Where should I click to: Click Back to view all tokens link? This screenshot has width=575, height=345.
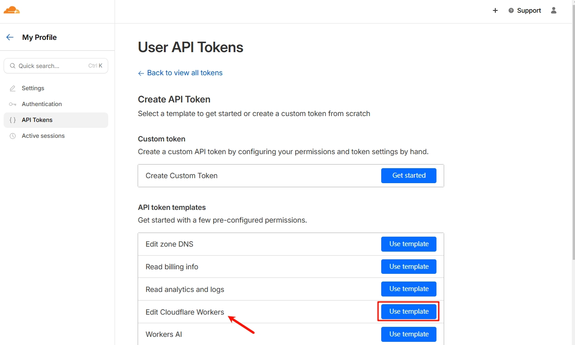point(184,73)
